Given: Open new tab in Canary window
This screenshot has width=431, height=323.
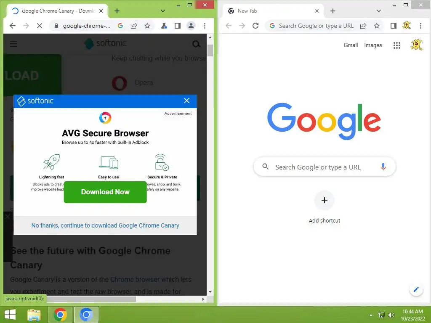Looking at the screenshot, I should click(117, 11).
